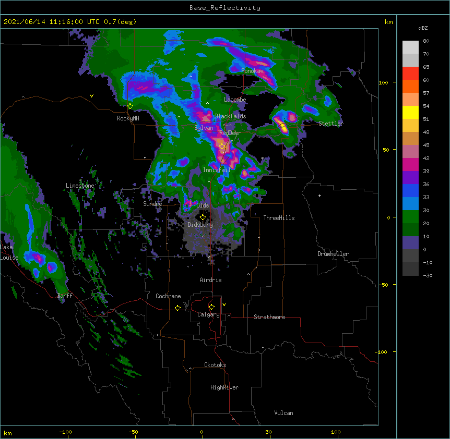Image resolution: width=450 pixels, height=439 pixels.
Task: Click the Strathmore label
Action: click(x=269, y=317)
